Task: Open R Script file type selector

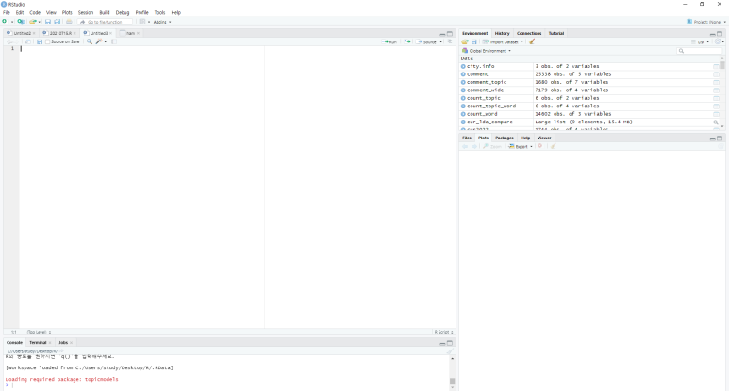Action: pyautogui.click(x=443, y=332)
